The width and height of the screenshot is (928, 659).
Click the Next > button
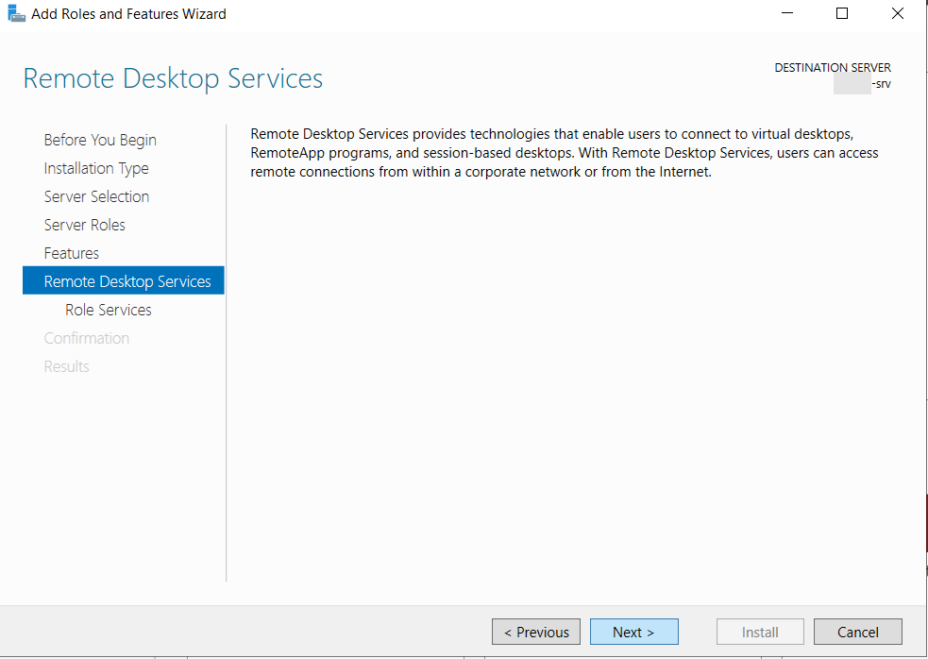tap(633, 632)
